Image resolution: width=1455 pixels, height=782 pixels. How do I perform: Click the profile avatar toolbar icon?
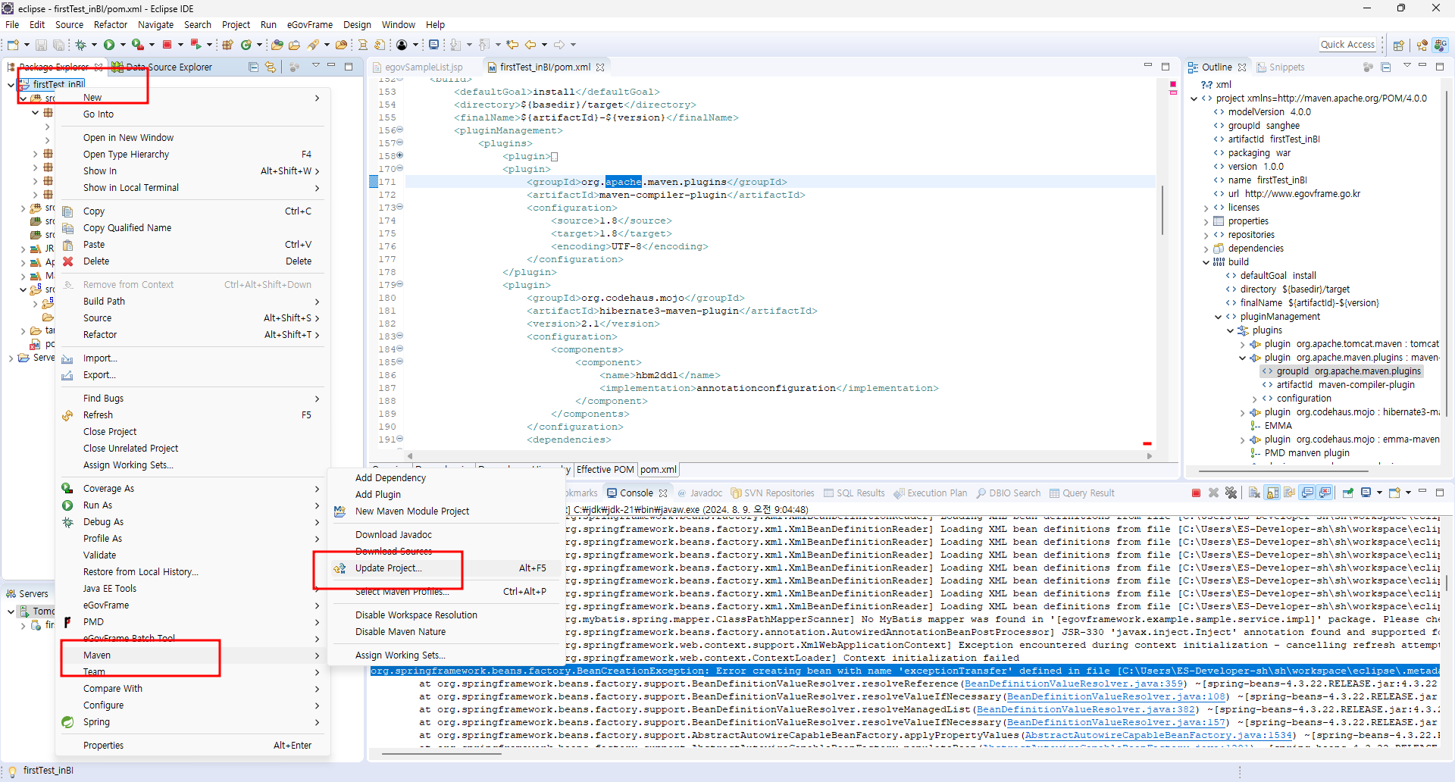tap(402, 45)
